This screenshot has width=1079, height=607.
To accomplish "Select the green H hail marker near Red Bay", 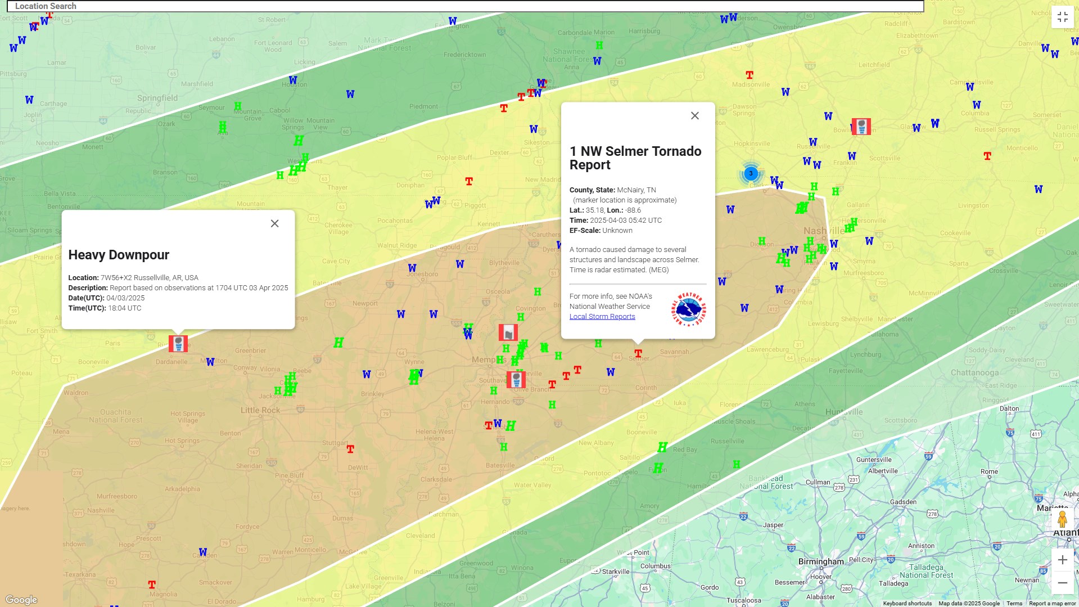I will click(662, 446).
